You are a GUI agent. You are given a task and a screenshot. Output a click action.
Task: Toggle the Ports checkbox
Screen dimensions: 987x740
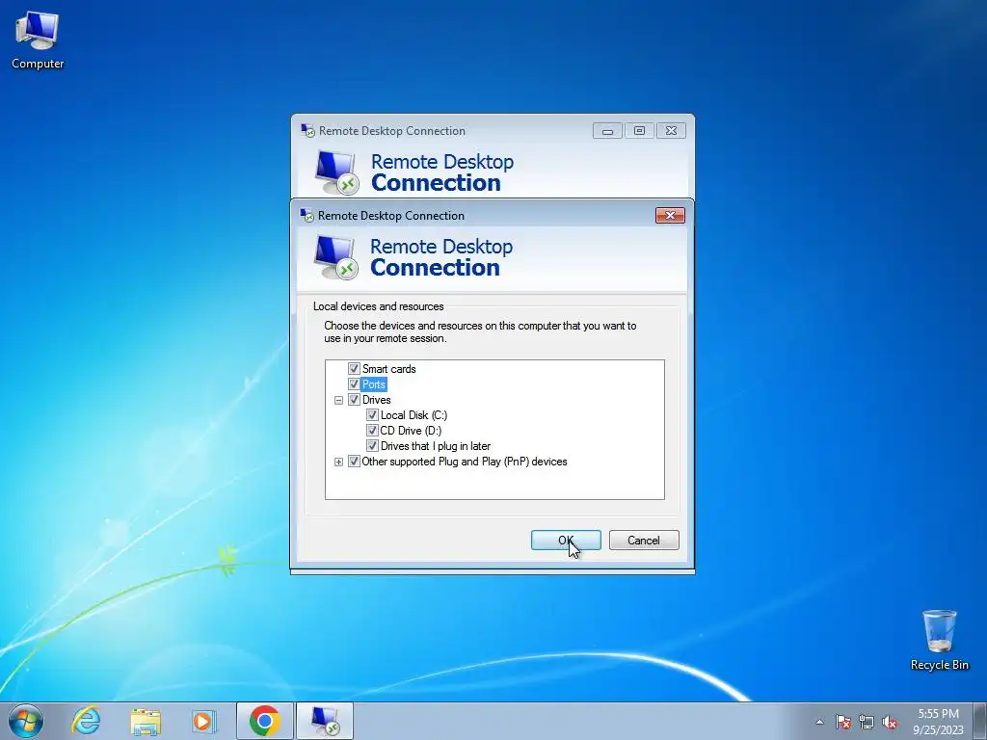click(x=354, y=384)
